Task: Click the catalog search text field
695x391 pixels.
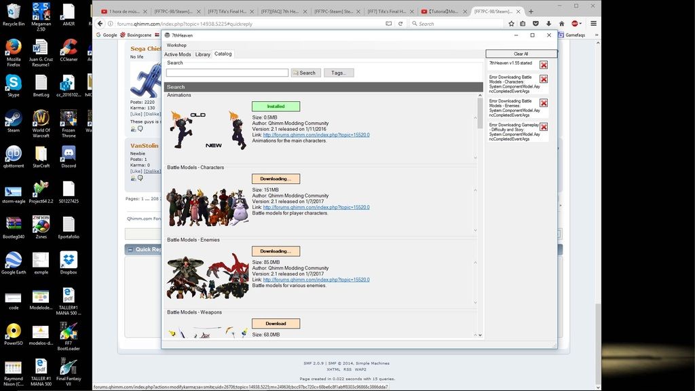Action: pos(227,73)
